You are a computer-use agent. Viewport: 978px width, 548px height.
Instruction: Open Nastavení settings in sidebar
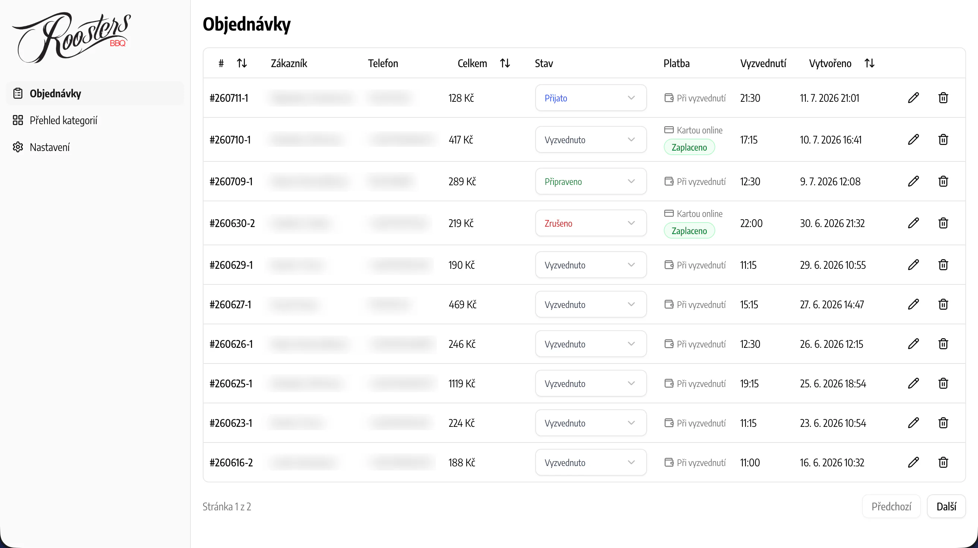(95, 147)
